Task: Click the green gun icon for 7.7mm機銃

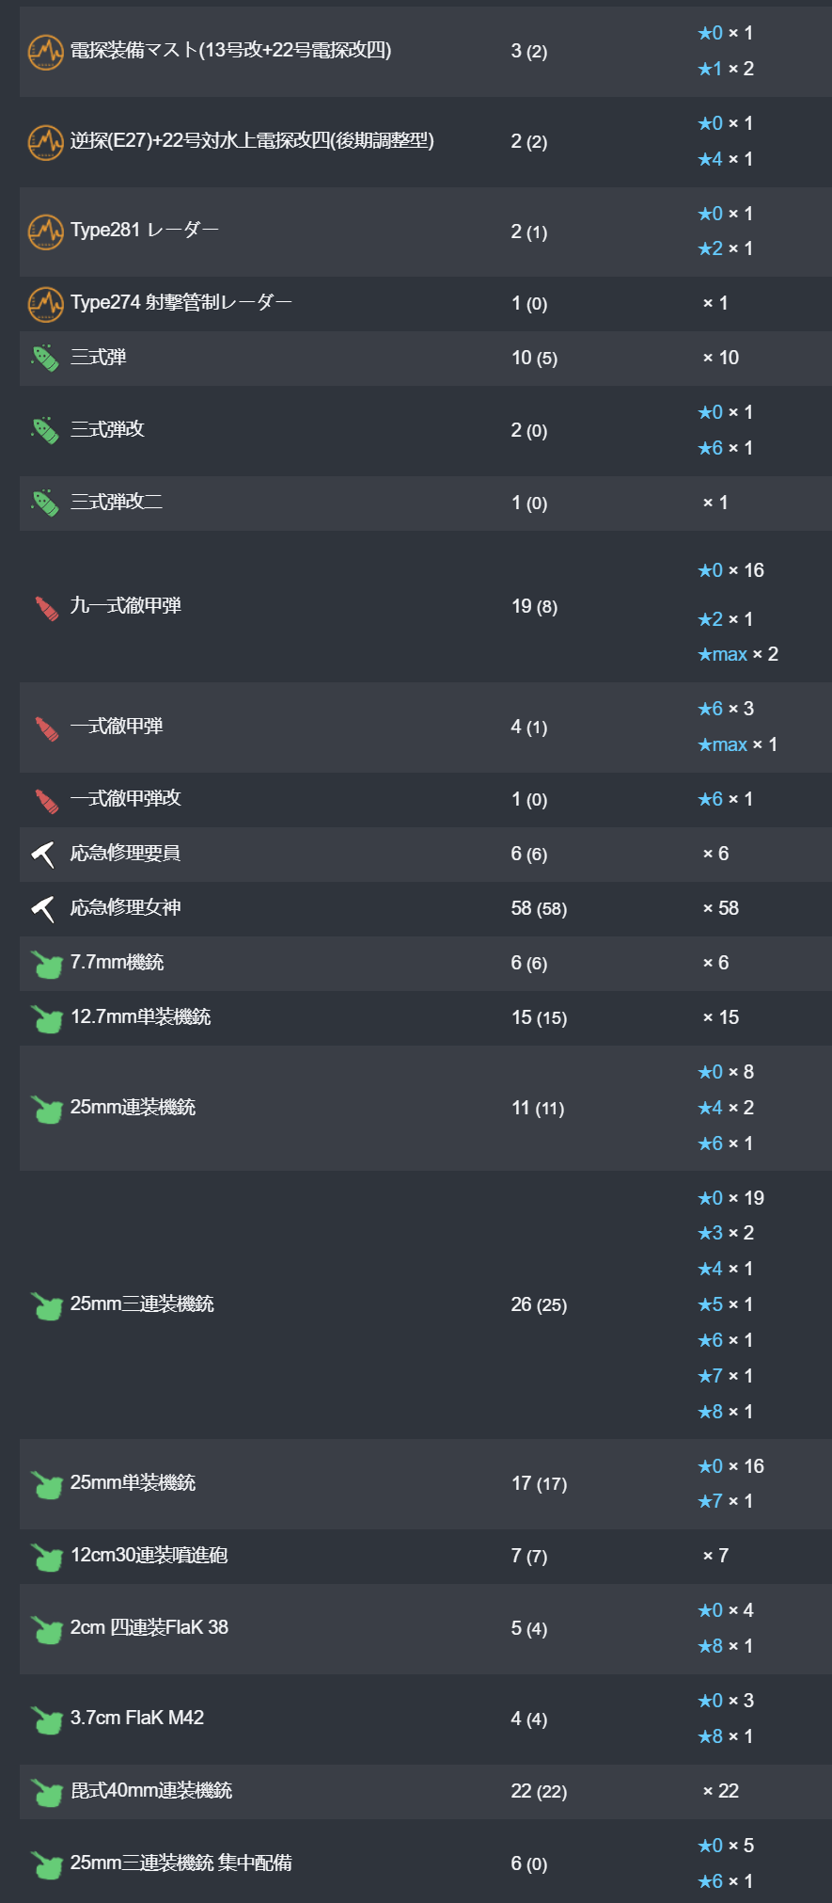Action: [x=46, y=964]
